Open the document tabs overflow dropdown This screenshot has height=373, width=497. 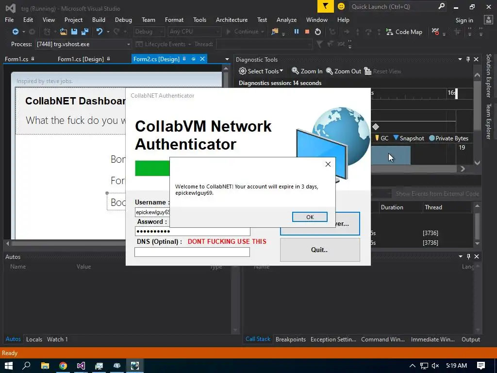click(x=227, y=59)
